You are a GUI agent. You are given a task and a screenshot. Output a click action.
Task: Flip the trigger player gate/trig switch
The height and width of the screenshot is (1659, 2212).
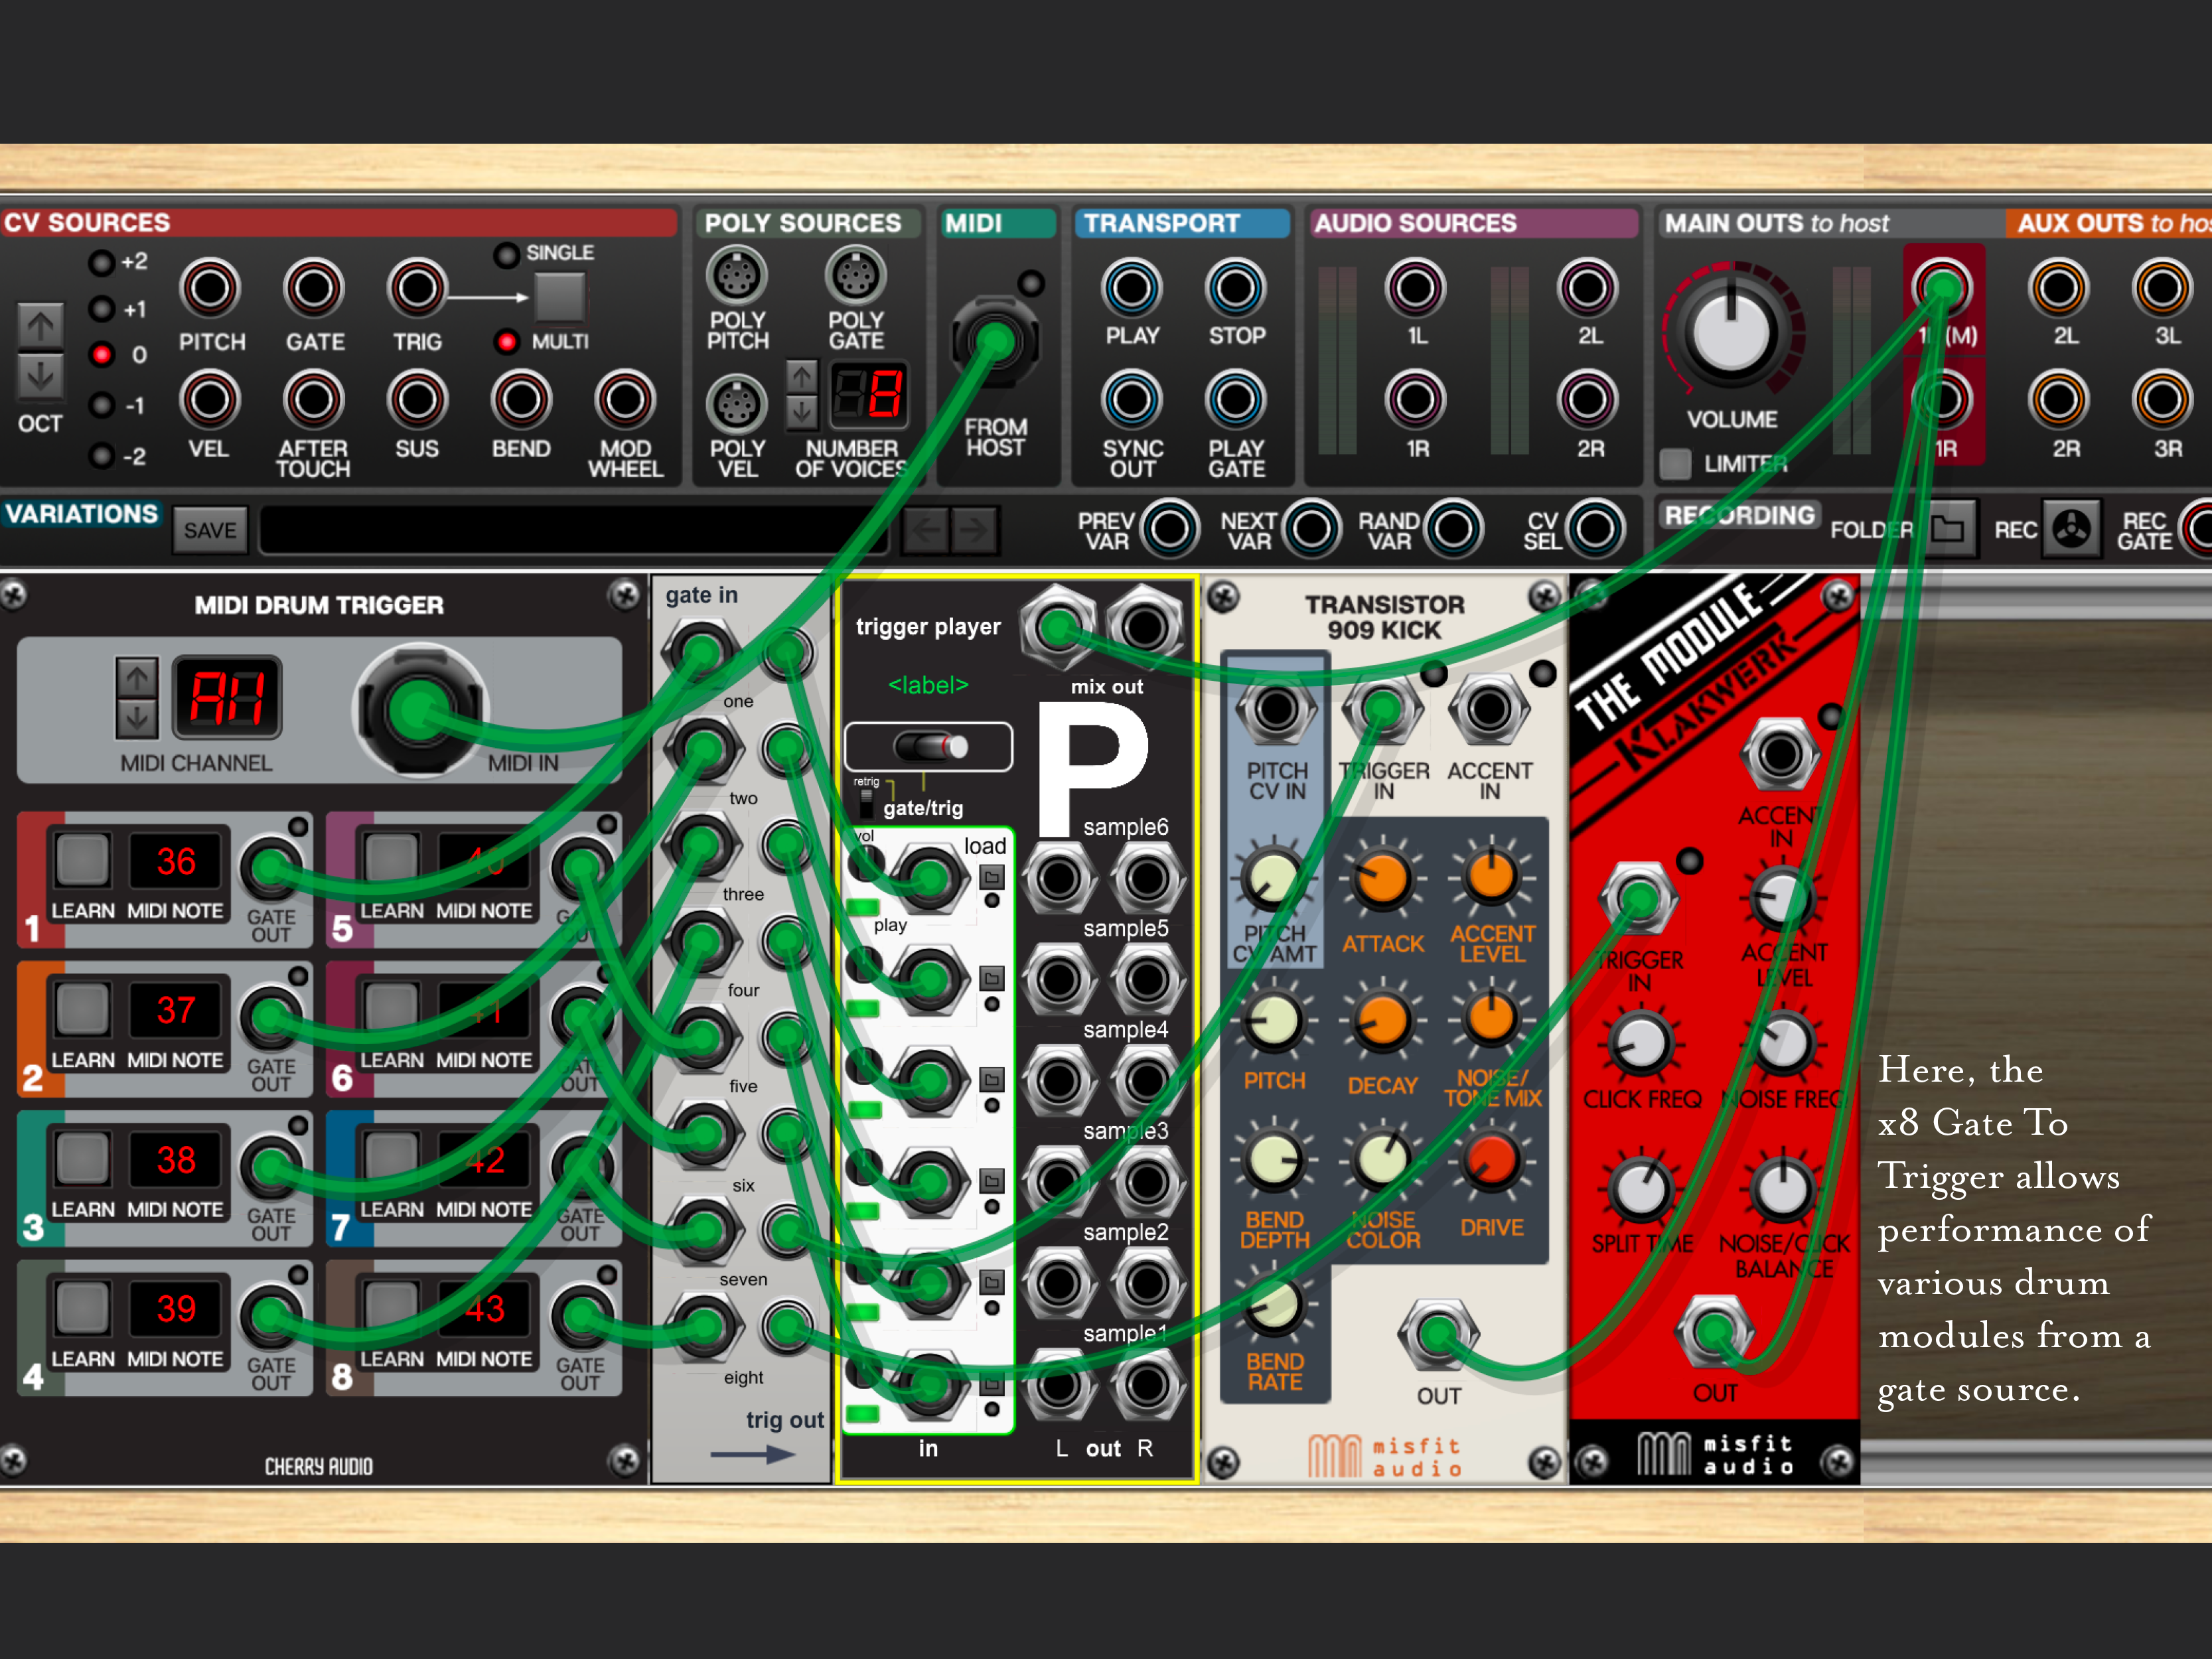930,747
